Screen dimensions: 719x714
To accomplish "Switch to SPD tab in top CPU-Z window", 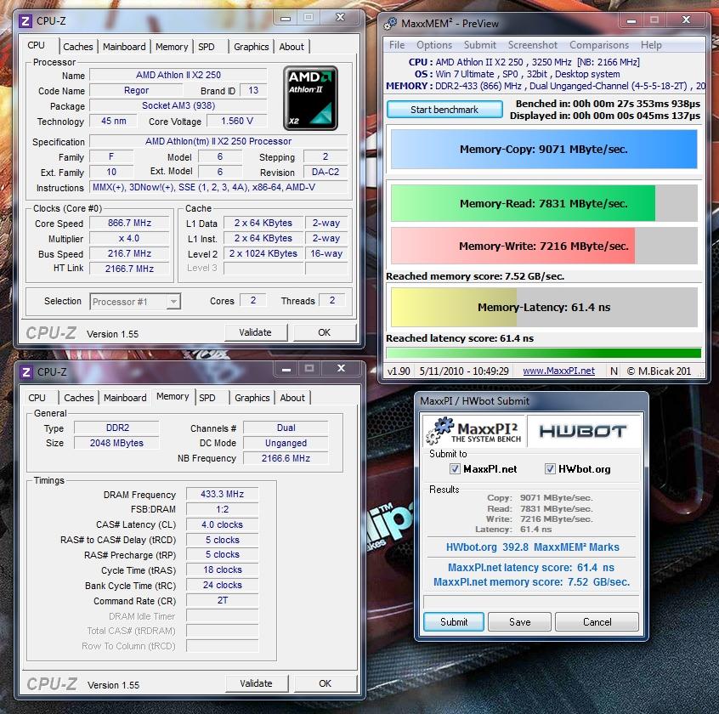I will (x=207, y=47).
